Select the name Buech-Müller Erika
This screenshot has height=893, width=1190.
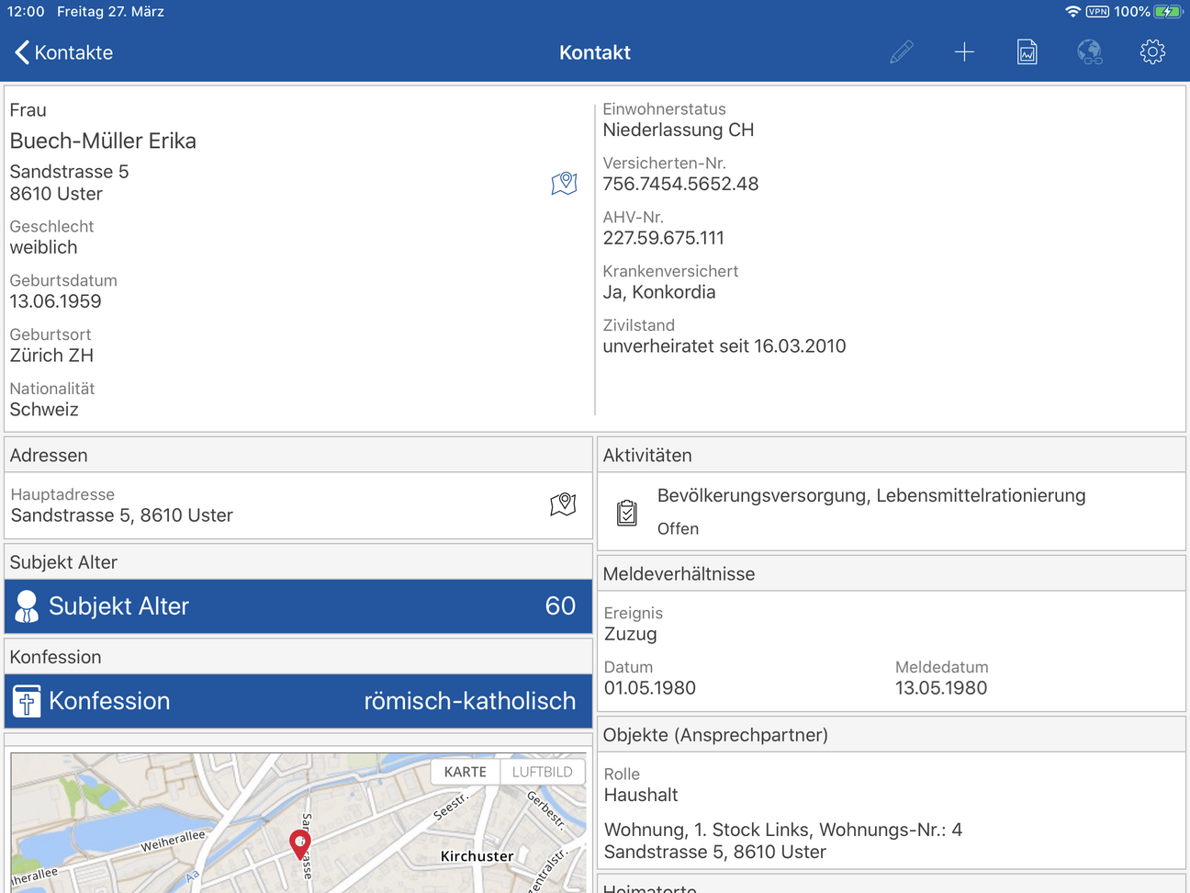(x=103, y=141)
